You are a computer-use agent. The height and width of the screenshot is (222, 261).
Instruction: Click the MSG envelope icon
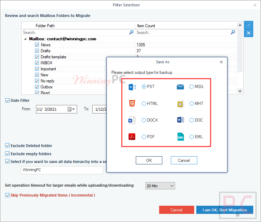click(x=180, y=87)
